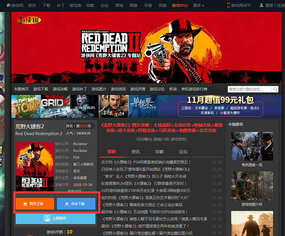
Task: Click the 游侠网 logo on the banner
Action: [28, 20]
